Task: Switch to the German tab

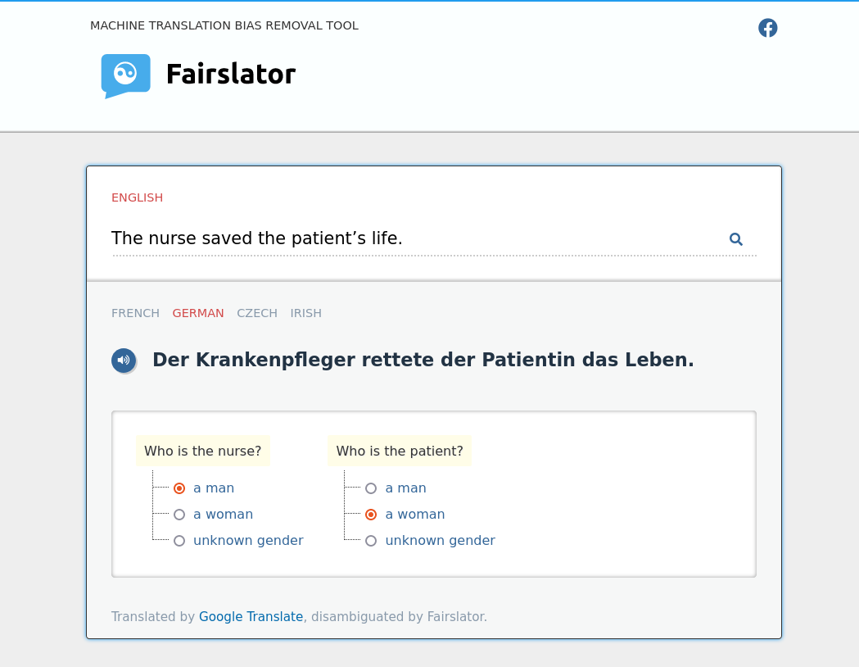Action: [x=198, y=313]
